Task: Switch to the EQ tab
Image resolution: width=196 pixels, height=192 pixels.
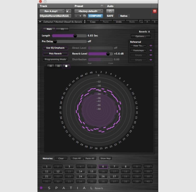Action: (62, 29)
